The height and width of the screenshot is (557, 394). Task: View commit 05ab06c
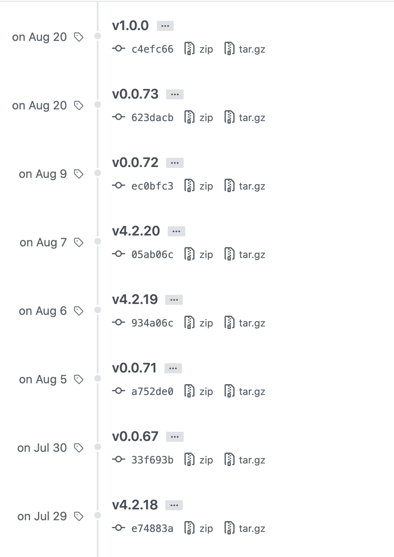click(152, 254)
